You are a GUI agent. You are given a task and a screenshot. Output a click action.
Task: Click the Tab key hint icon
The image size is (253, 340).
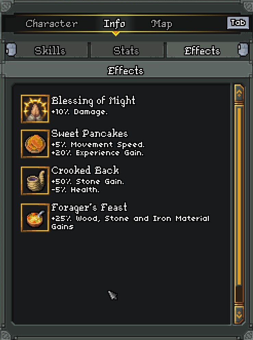pyautogui.click(x=238, y=23)
